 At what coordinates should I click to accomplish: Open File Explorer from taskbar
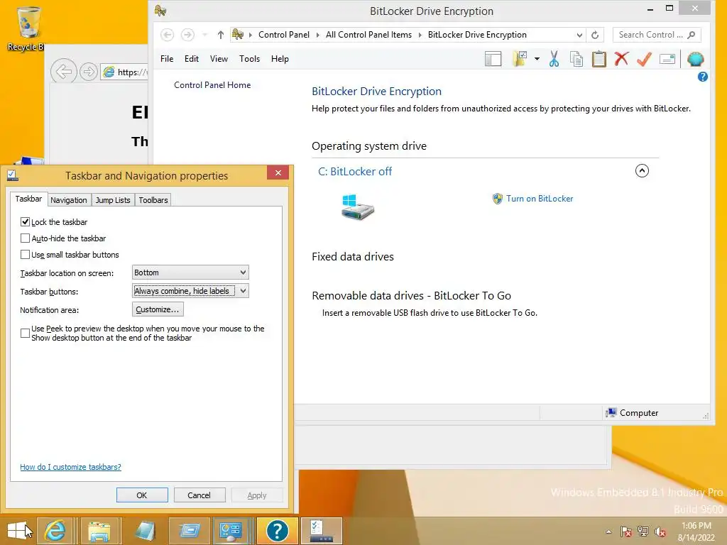(x=99, y=531)
